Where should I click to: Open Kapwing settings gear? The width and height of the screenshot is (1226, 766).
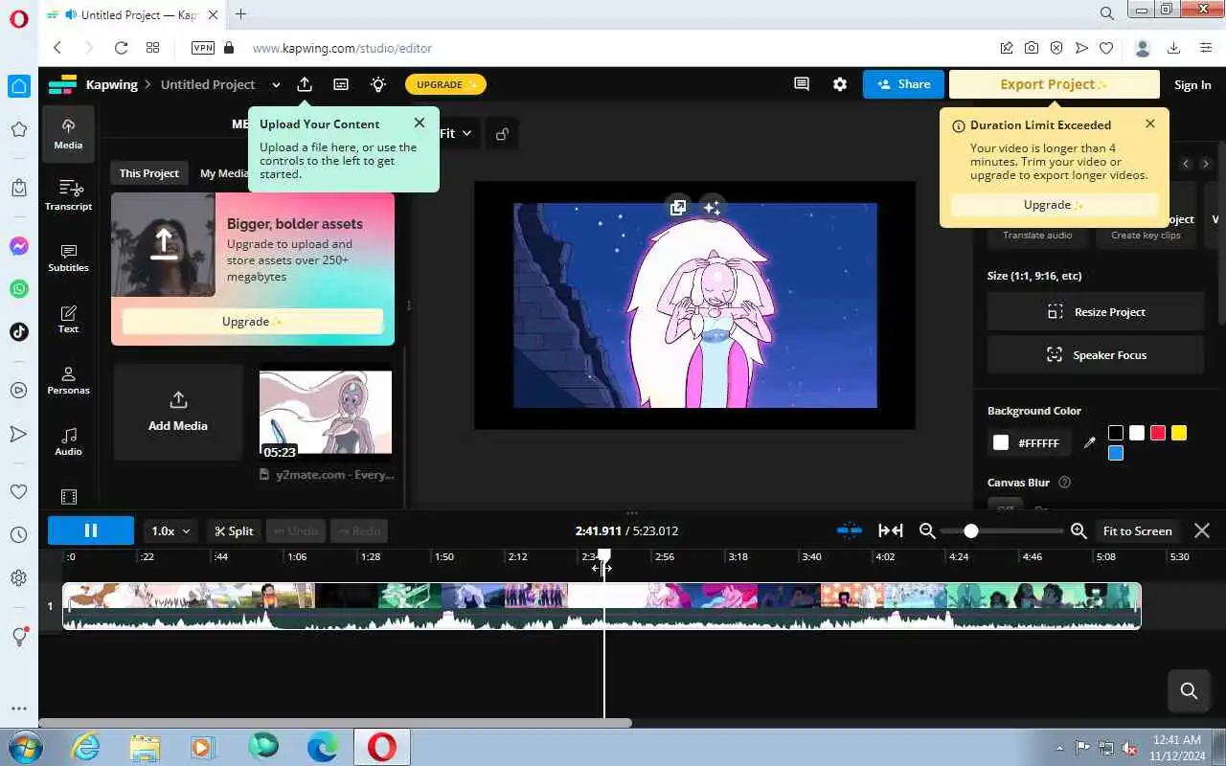coord(840,84)
